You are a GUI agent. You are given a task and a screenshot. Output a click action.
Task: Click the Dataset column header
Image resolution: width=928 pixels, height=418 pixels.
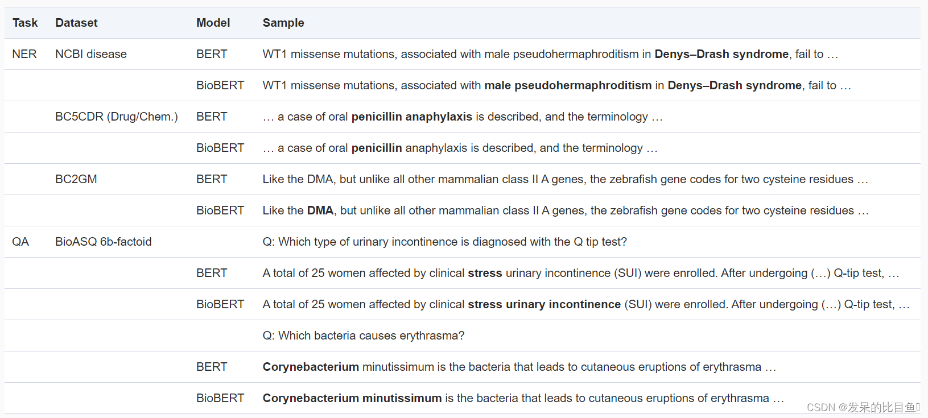pyautogui.click(x=76, y=23)
